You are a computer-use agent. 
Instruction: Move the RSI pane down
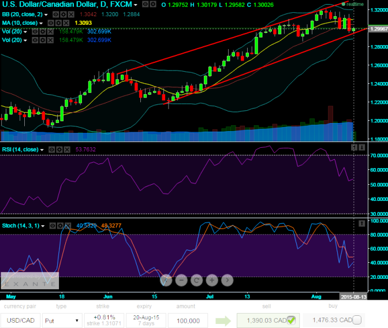[x=362, y=147]
